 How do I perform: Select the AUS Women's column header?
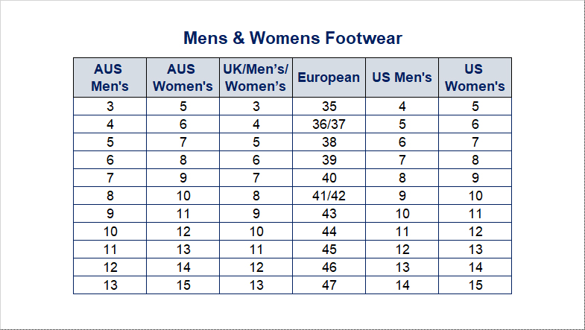183,77
